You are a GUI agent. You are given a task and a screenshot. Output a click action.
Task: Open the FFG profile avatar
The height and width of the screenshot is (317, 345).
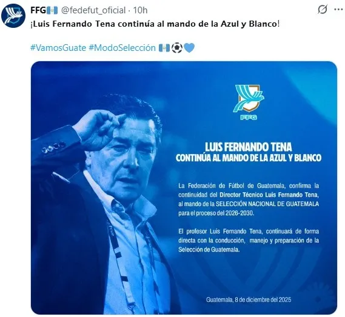click(x=13, y=15)
